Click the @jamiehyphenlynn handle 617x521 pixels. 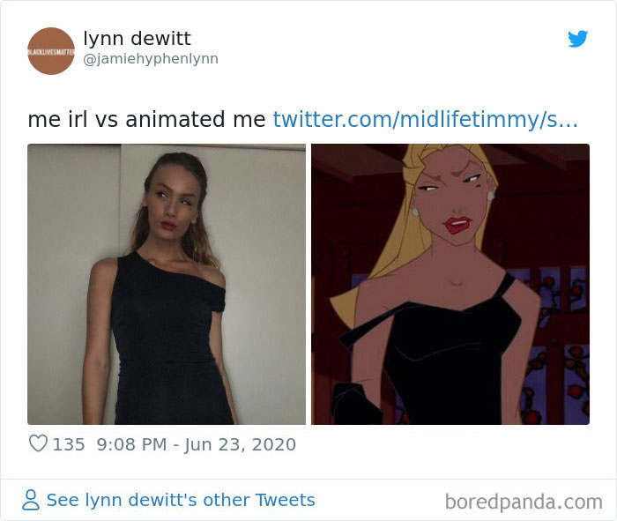(151, 59)
